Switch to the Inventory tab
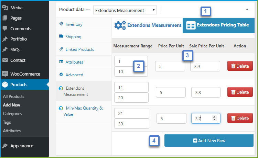The height and width of the screenshot is (158, 258). [x=74, y=24]
